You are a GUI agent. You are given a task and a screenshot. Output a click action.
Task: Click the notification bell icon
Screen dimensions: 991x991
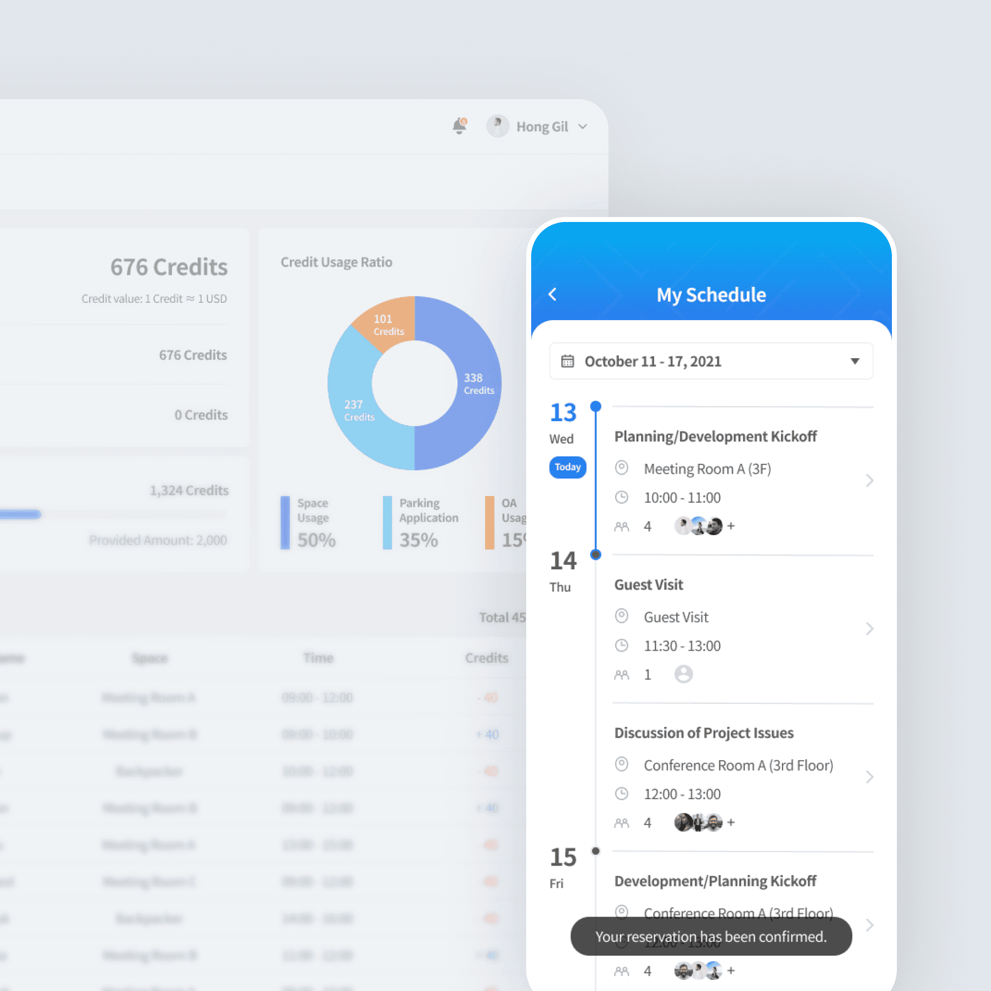click(x=459, y=126)
